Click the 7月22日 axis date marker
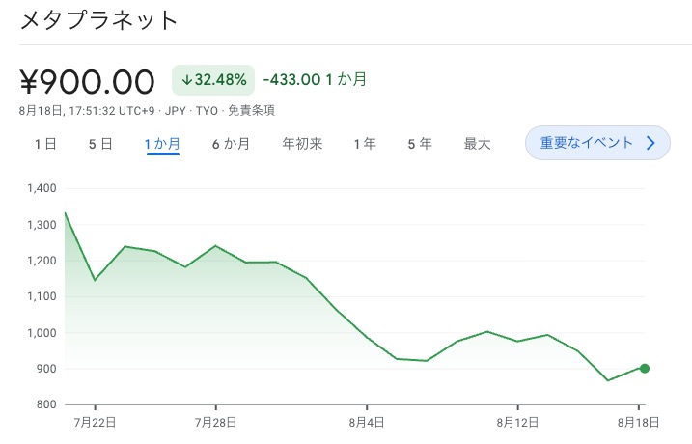The width and height of the screenshot is (692, 444). click(95, 421)
